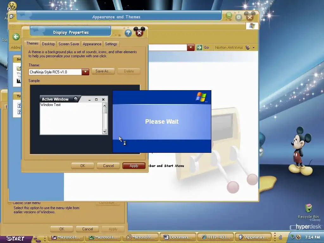Image resolution: width=324 pixels, height=243 pixels.
Task: Maximize the Appearance and Themes window
Action: 239,17
